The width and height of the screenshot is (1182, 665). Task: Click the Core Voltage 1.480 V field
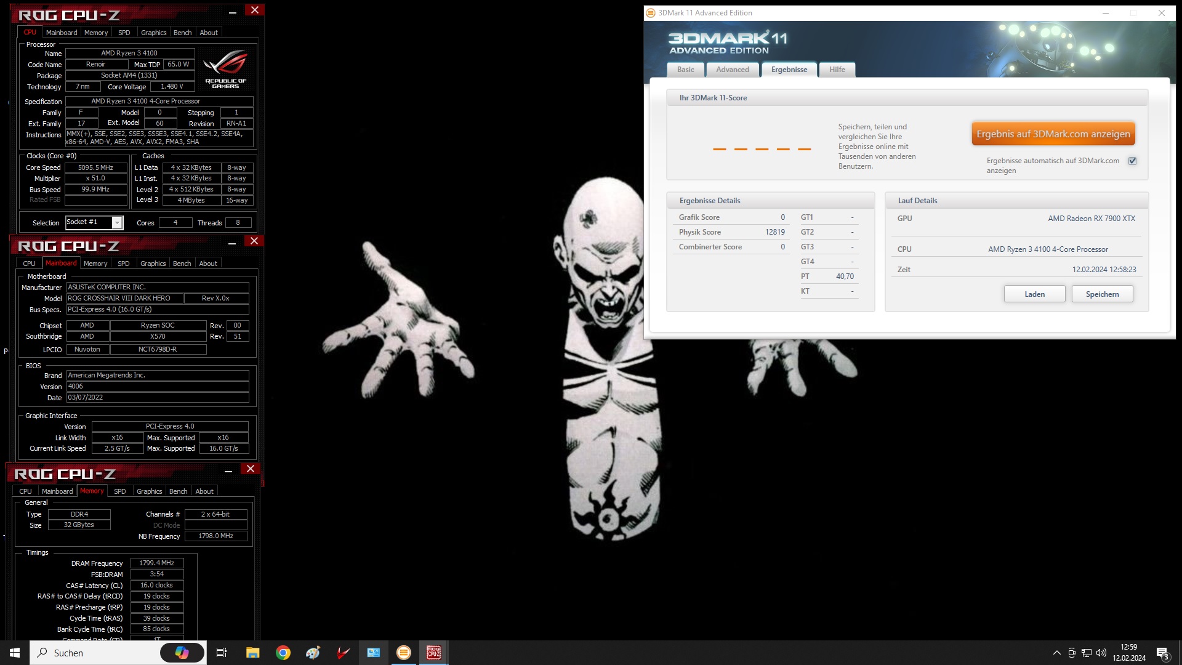172,87
